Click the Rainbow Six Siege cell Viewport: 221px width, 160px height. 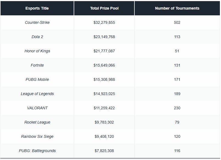37,136
